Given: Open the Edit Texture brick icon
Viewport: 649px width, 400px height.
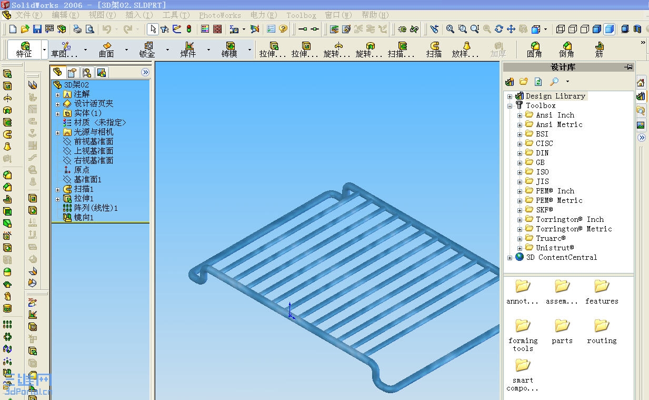Looking at the screenshot, I should pos(217,29).
